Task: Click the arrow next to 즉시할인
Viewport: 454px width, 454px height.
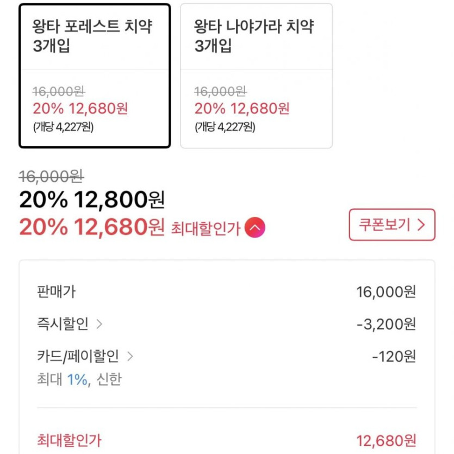Action: tap(99, 325)
